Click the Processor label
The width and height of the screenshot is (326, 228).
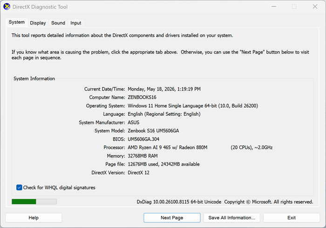pos(114,147)
